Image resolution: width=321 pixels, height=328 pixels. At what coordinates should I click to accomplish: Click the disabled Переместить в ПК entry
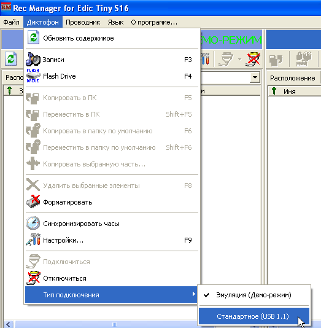coord(112,114)
